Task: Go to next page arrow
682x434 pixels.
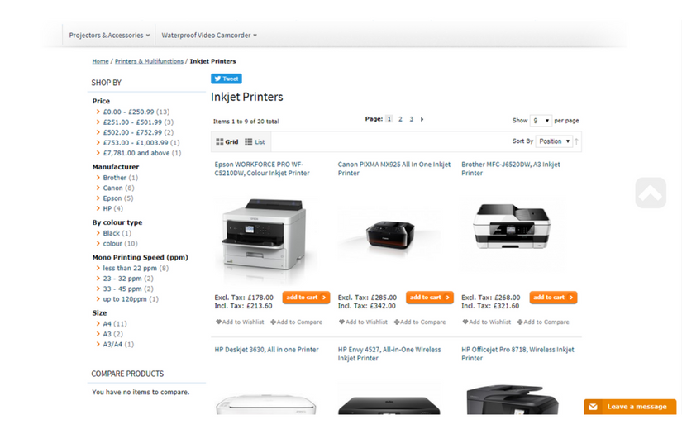Action: tap(422, 119)
